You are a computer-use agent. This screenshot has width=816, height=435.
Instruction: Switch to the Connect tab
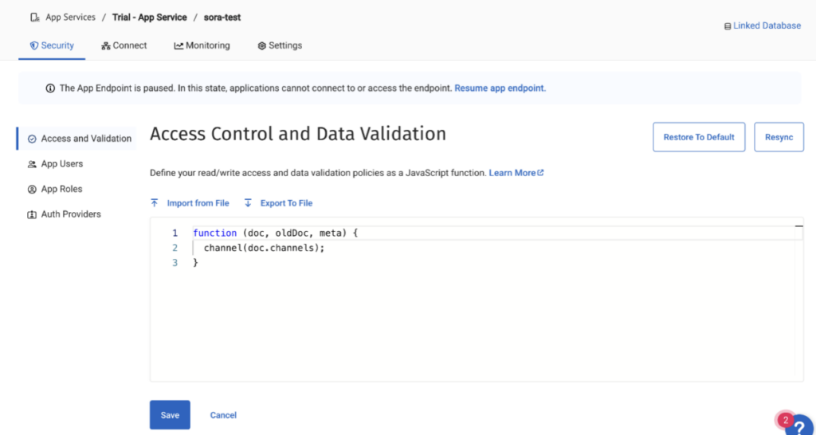tap(124, 45)
